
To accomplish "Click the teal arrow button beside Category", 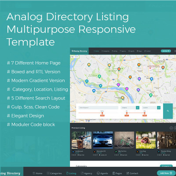I will [x=138, y=108].
